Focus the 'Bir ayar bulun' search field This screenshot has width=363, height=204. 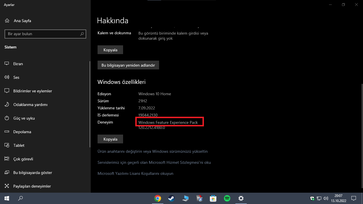tap(45, 34)
